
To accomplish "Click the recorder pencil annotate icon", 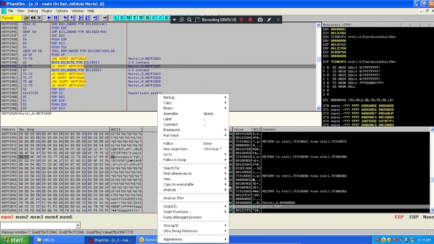I will tap(269, 20).
